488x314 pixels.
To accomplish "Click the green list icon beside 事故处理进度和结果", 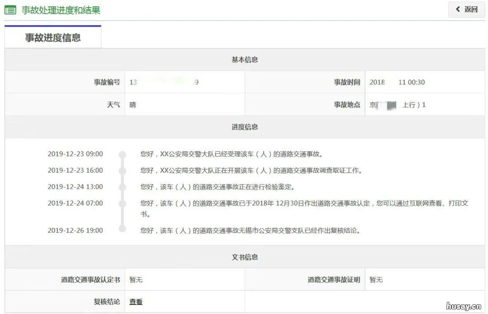I will click(x=9, y=9).
